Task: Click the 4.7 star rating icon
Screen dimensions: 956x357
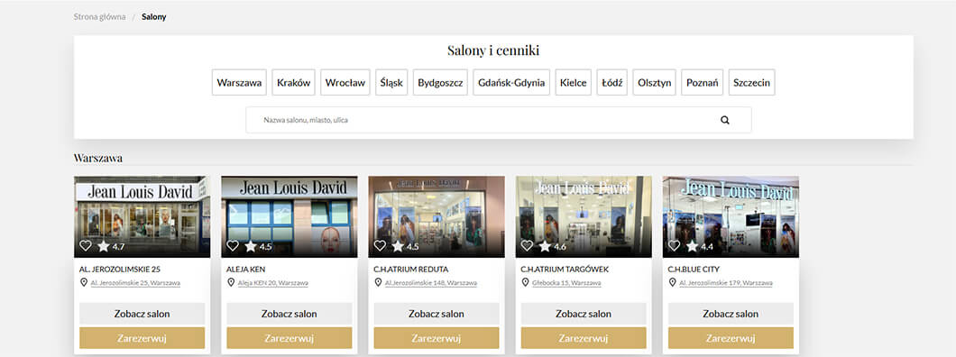Action: click(103, 246)
